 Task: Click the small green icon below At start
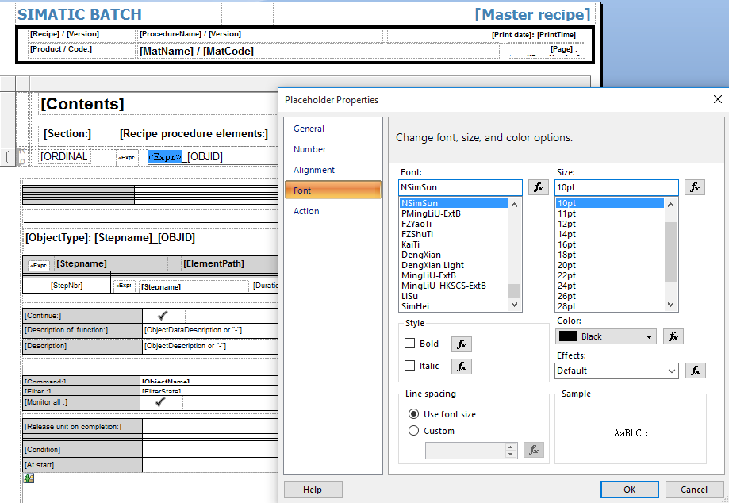29,478
